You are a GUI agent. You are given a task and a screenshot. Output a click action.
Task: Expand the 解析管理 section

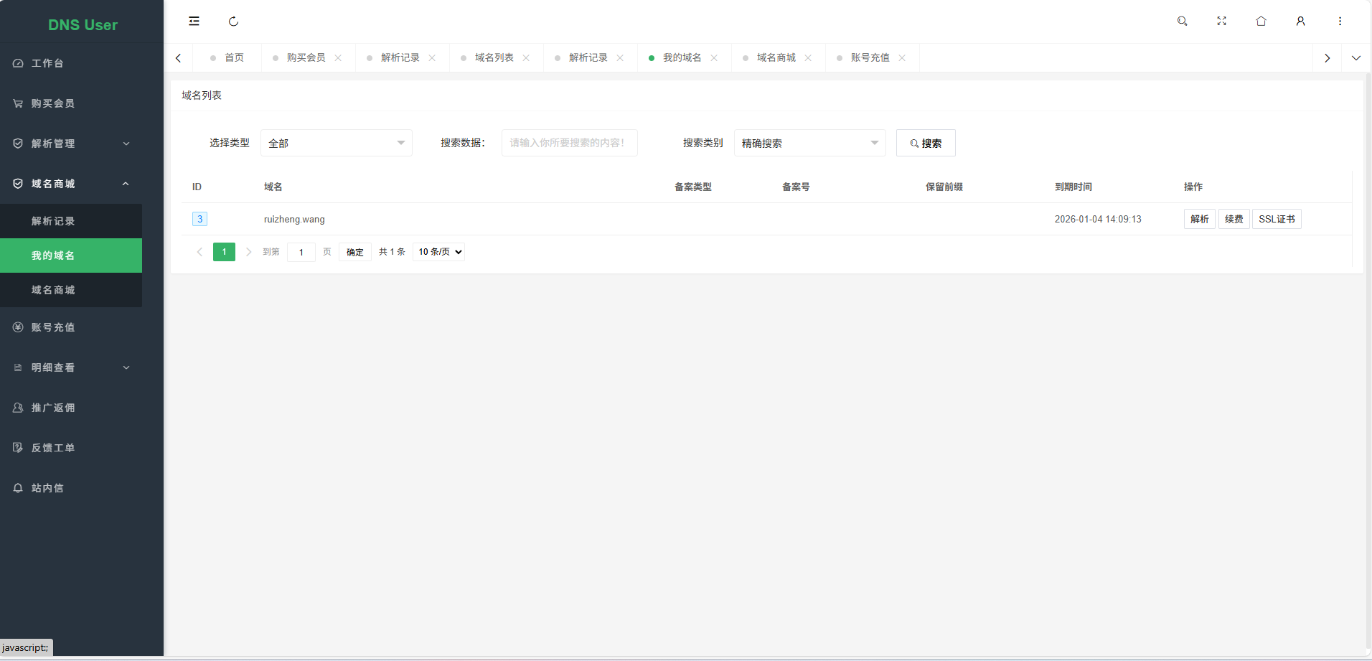point(72,143)
